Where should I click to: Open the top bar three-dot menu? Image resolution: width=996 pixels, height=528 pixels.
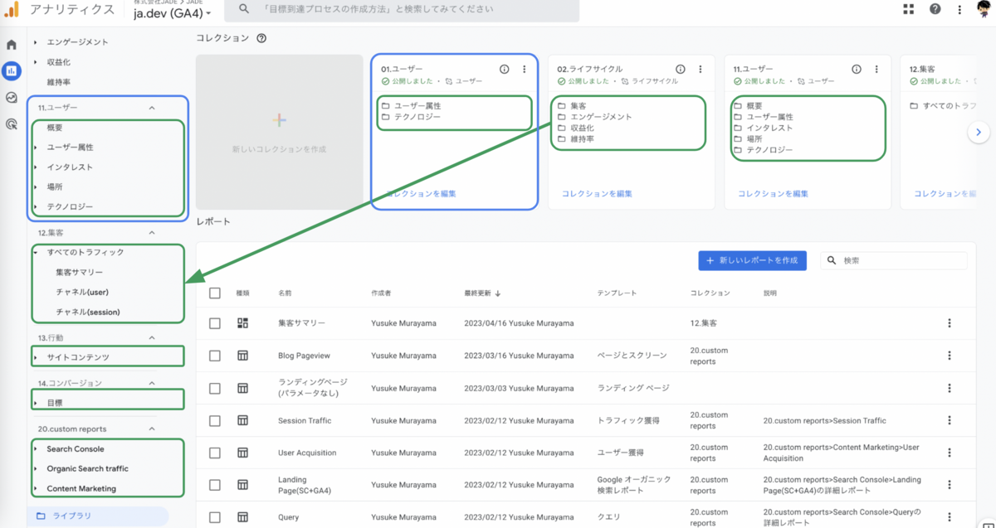tap(959, 9)
